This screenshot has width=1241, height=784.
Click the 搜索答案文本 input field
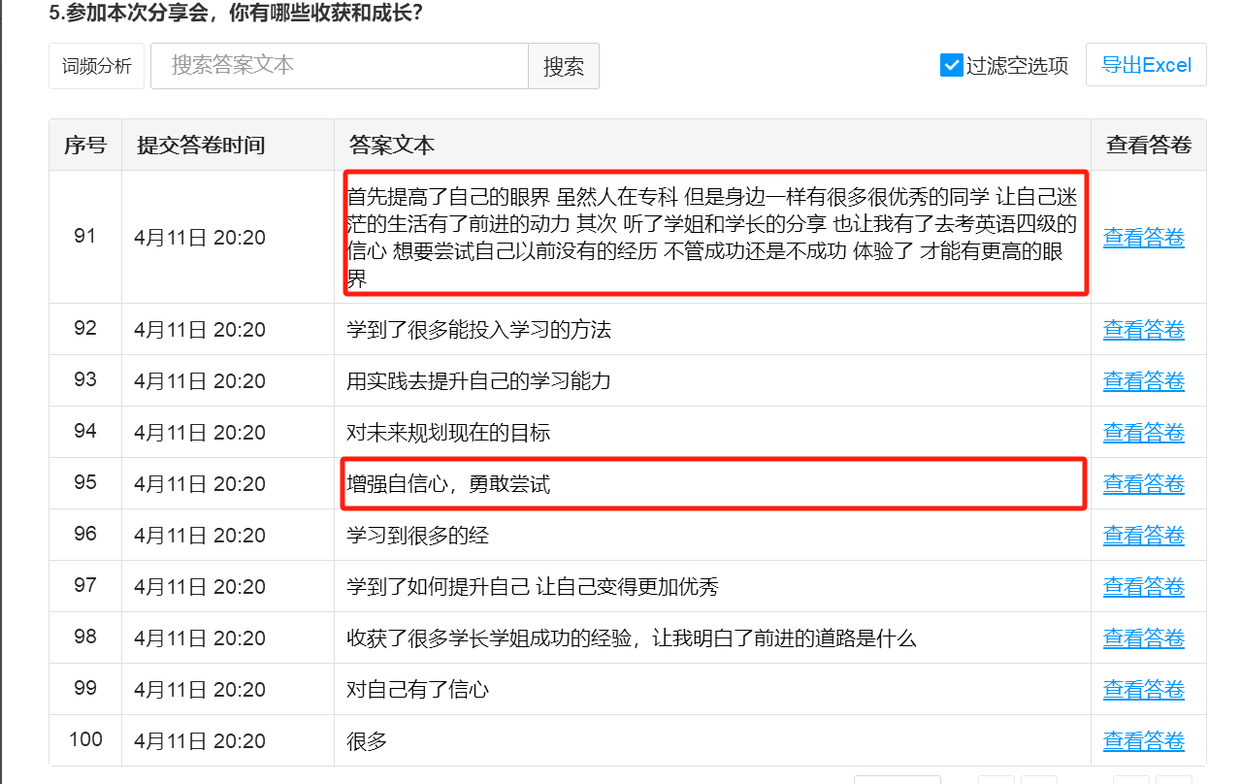(339, 66)
